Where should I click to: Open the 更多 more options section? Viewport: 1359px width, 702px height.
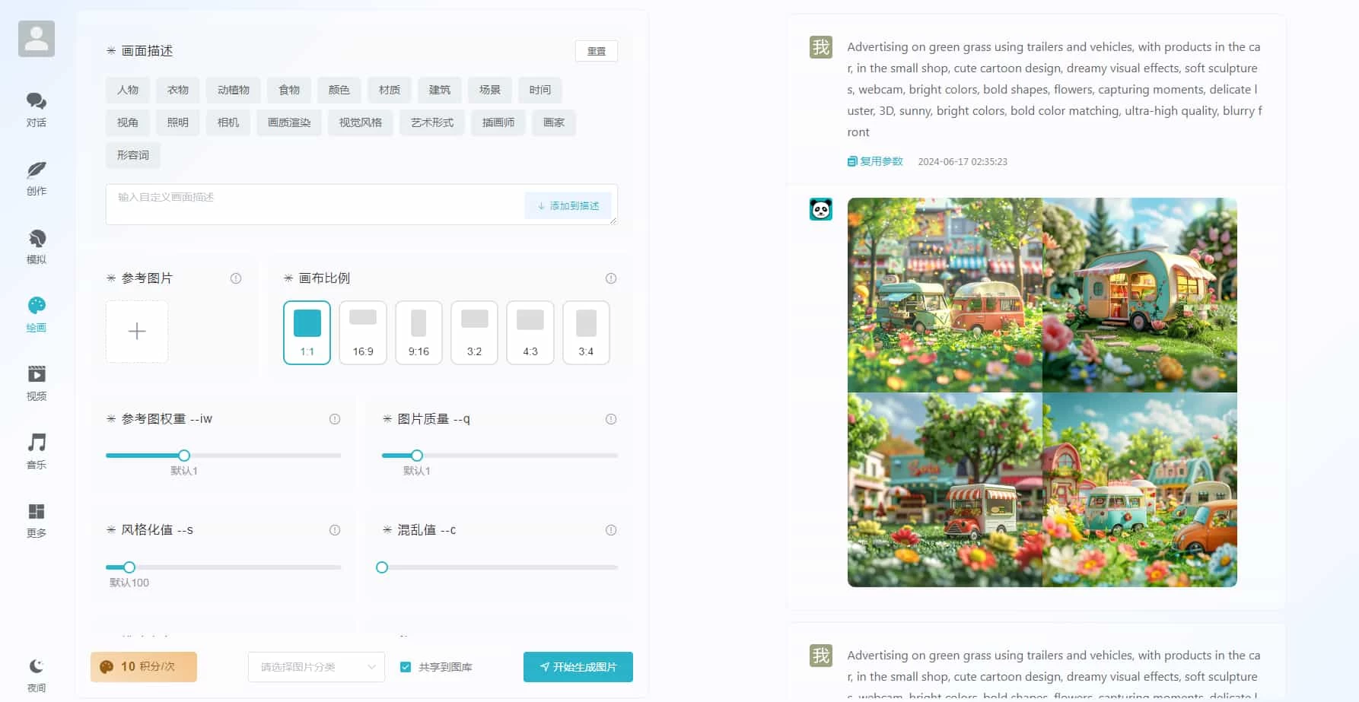click(36, 517)
